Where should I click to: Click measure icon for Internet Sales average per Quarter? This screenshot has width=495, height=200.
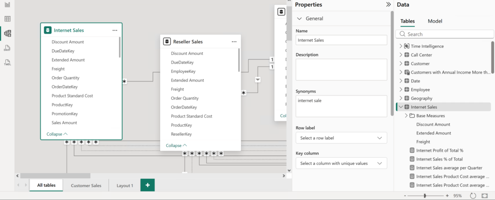click(x=412, y=168)
